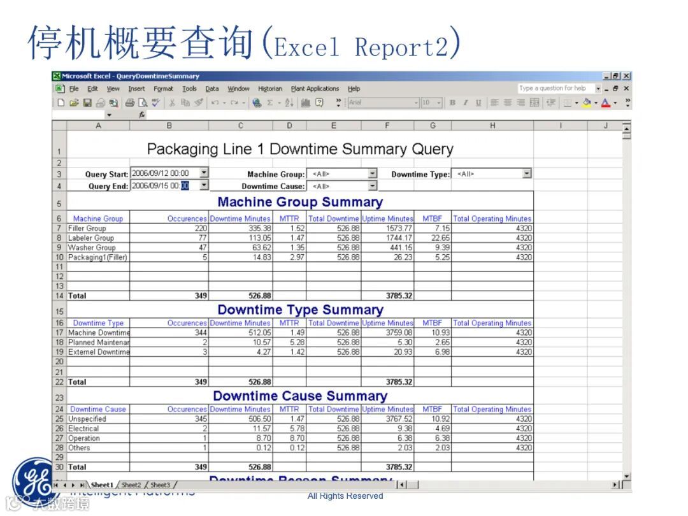Click the Format Painter brush icon
This screenshot has width=688, height=516.
(199, 103)
